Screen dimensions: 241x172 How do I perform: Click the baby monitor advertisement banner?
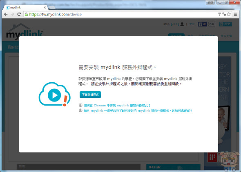[x=225, y=104]
